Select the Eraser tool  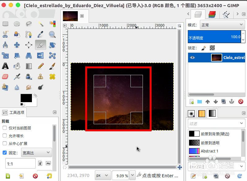5,77
